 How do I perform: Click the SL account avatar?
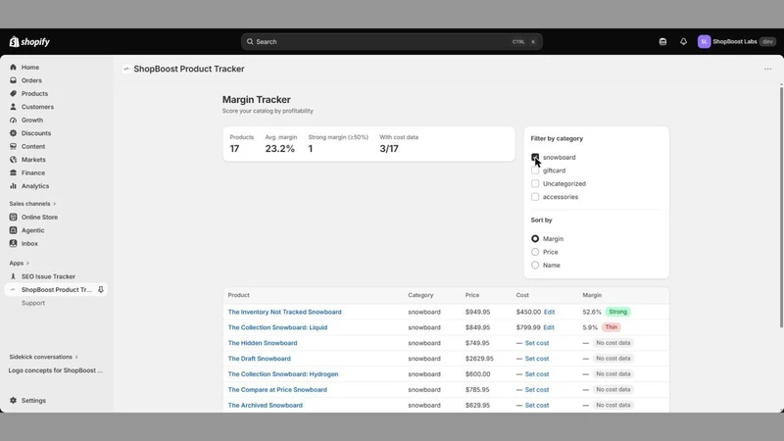[x=704, y=41]
